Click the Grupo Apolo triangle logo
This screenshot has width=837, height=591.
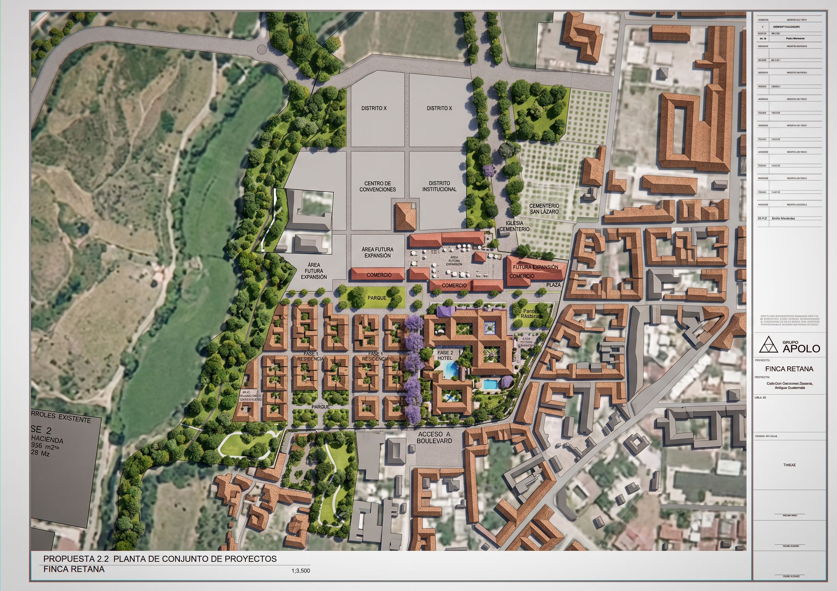click(770, 344)
